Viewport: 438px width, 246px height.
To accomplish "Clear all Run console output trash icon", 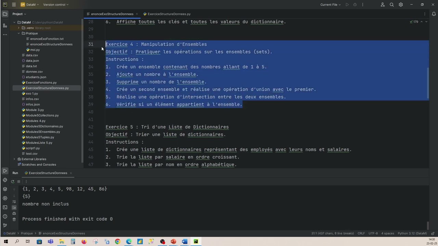I will click(x=14, y=219).
